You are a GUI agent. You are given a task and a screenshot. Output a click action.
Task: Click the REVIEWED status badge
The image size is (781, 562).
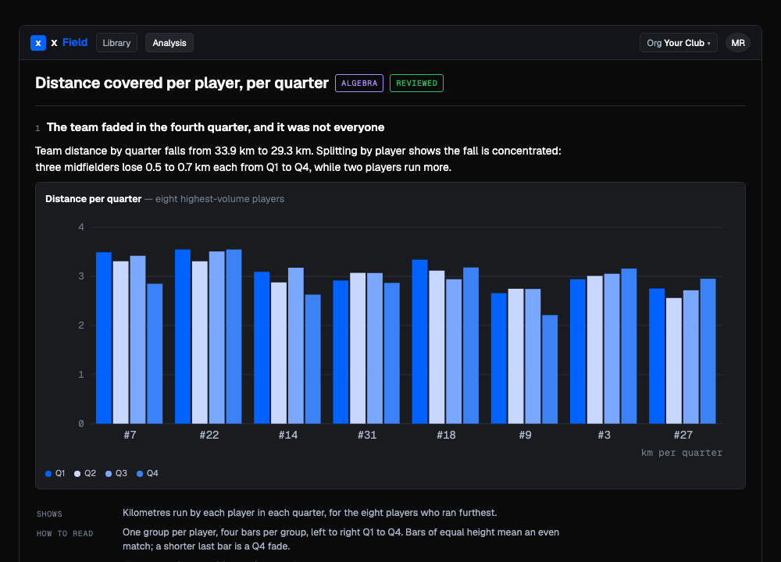pos(416,84)
